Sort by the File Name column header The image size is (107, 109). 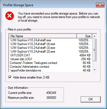(43, 36)
